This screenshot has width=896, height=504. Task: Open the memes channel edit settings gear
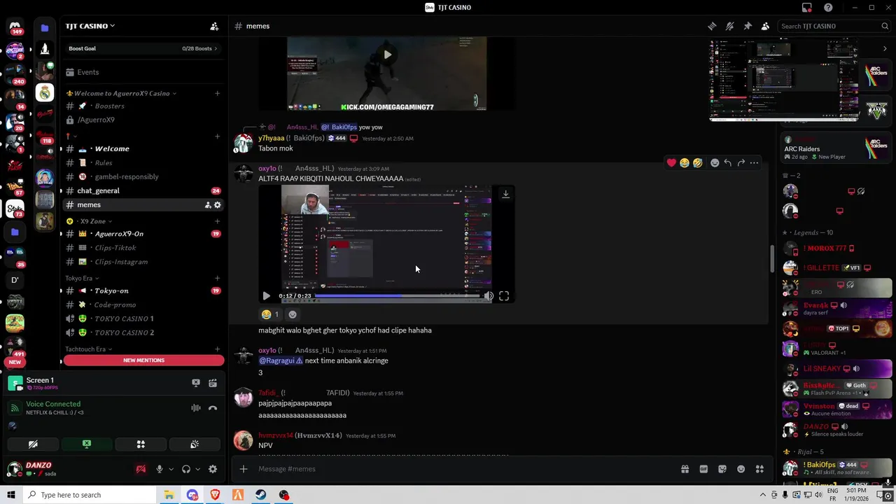218,205
